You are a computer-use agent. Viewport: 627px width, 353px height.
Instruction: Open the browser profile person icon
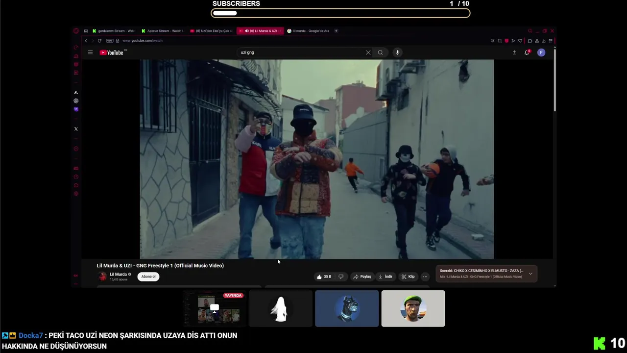[x=537, y=41]
